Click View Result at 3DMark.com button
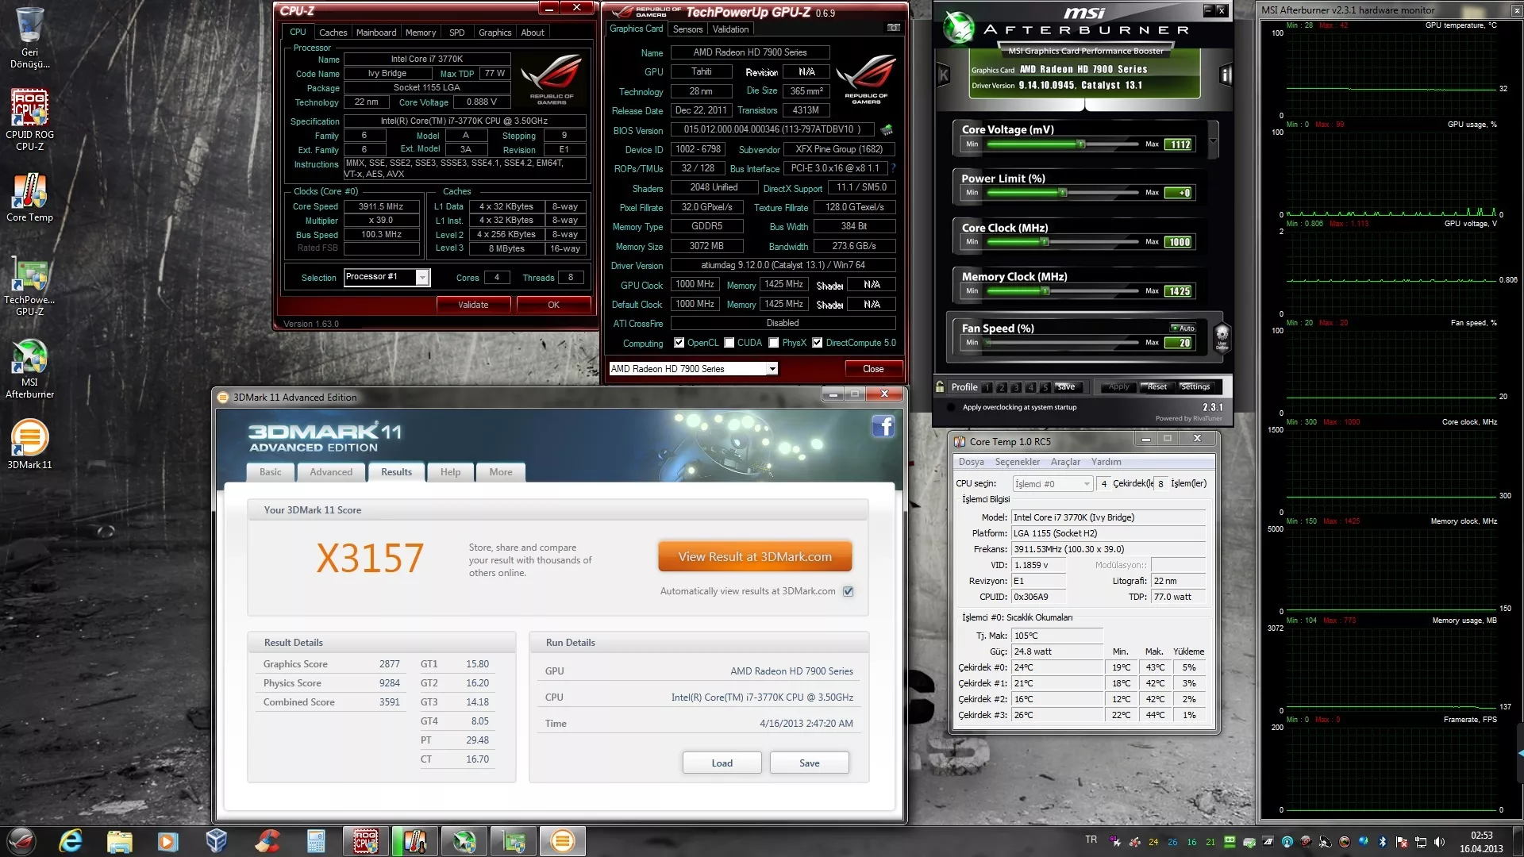 (755, 557)
